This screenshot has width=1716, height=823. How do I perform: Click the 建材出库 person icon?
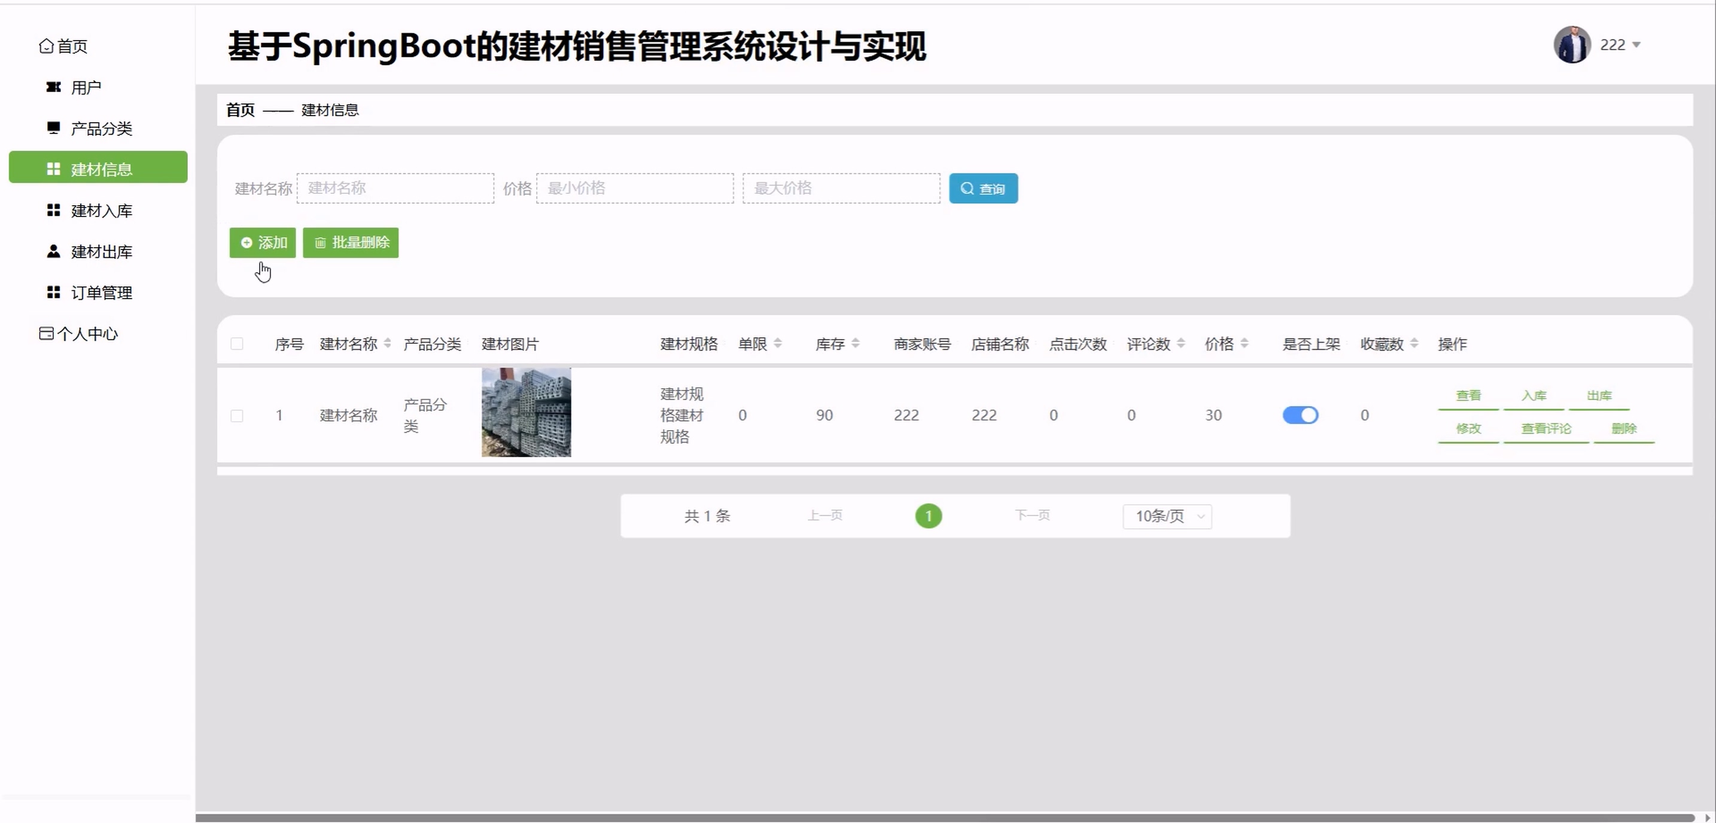[53, 252]
